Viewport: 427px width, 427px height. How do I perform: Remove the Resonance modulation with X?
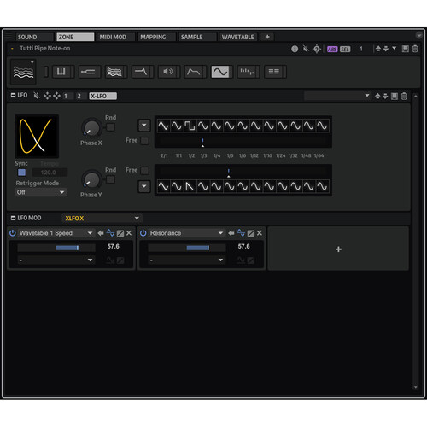click(260, 233)
